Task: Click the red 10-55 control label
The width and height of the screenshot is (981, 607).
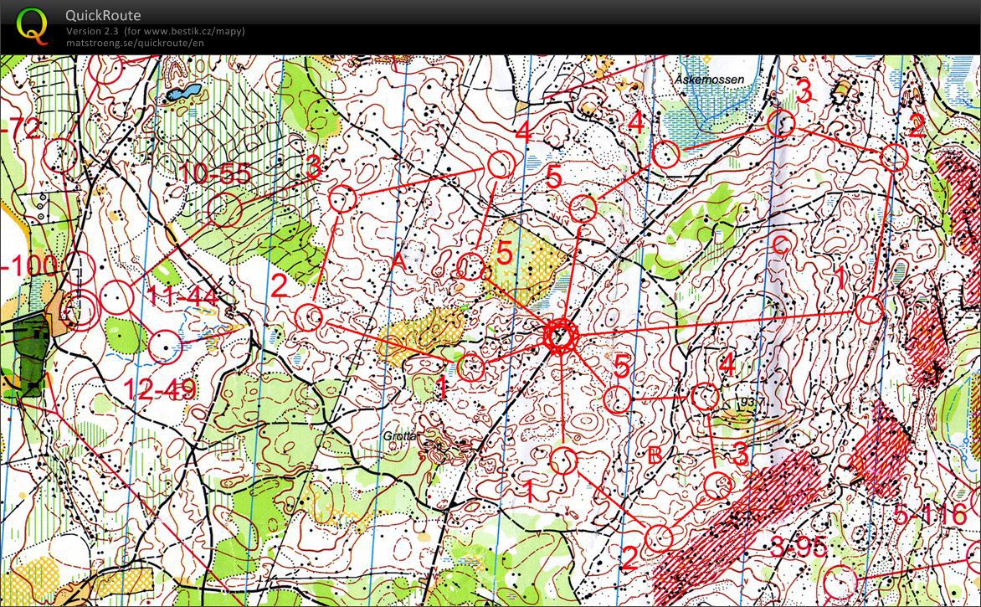Action: click(214, 173)
